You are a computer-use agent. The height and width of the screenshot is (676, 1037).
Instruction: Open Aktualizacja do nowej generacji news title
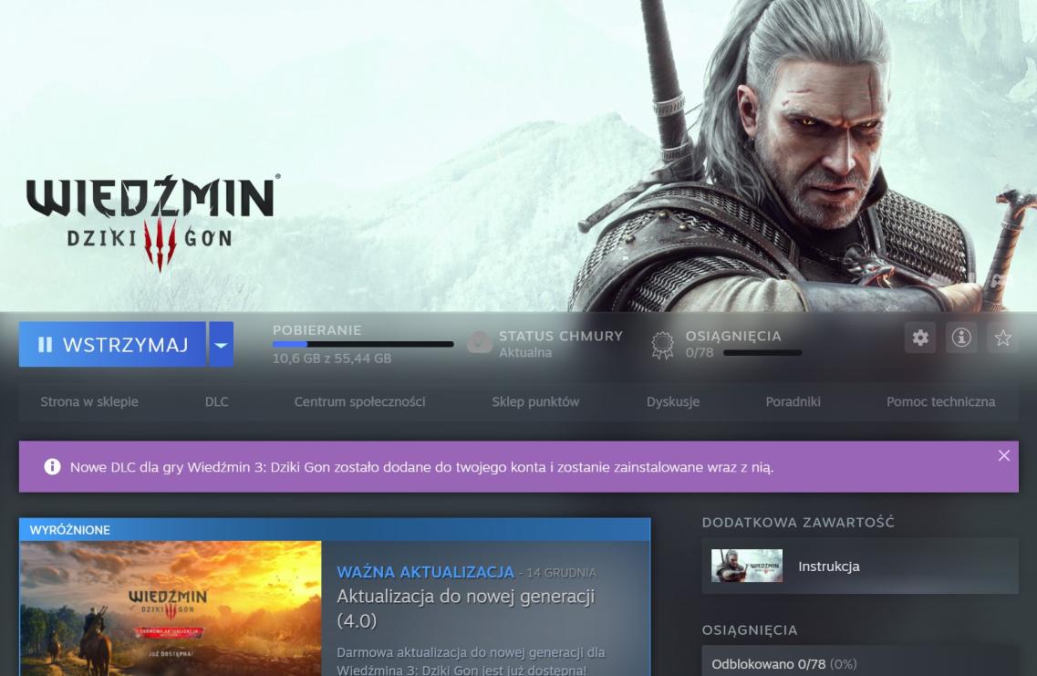(x=466, y=608)
